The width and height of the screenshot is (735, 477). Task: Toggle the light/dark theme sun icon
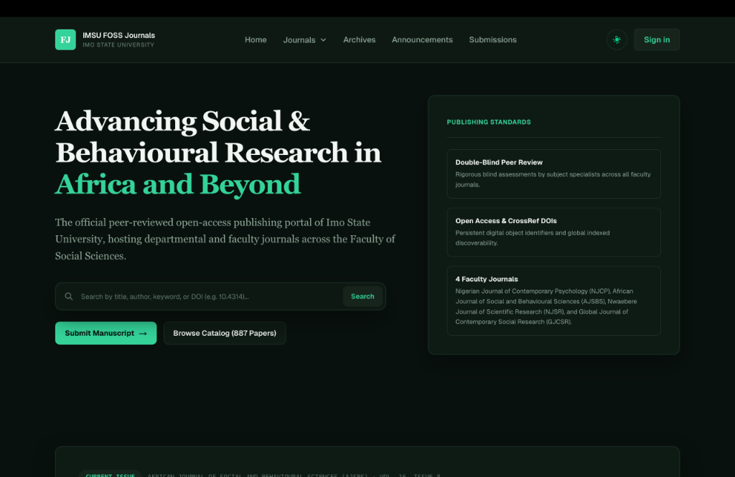(x=617, y=40)
